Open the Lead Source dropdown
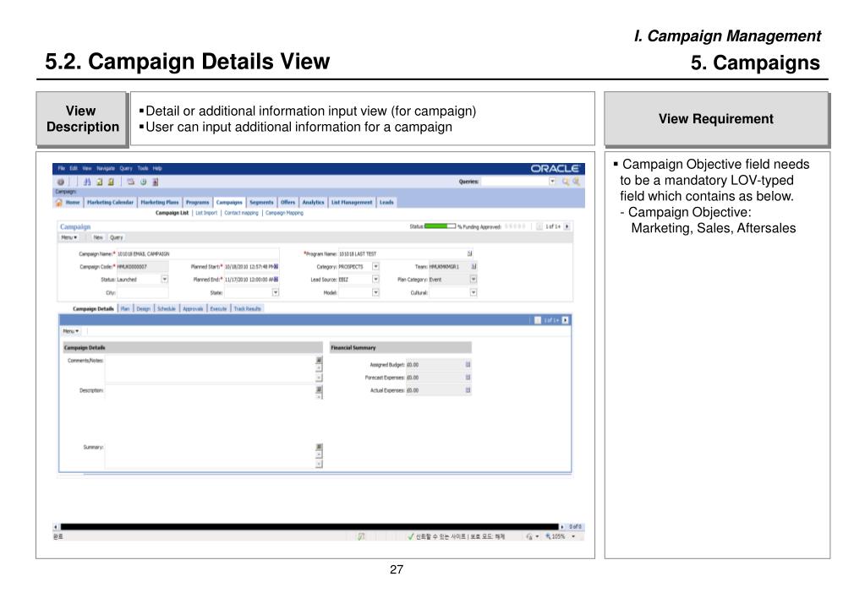Viewport: 865px width, 598px height. (x=375, y=280)
